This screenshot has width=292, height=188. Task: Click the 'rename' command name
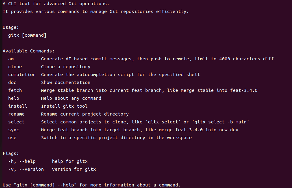point(16,114)
